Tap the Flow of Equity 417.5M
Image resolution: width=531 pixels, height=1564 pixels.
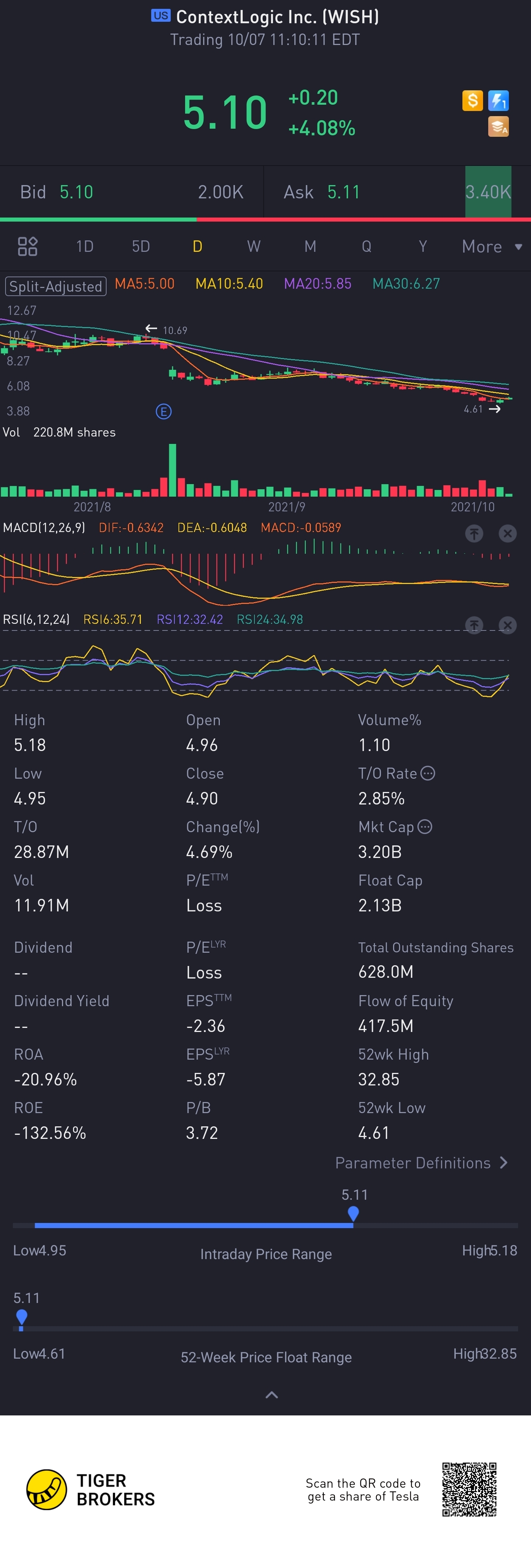[386, 1025]
